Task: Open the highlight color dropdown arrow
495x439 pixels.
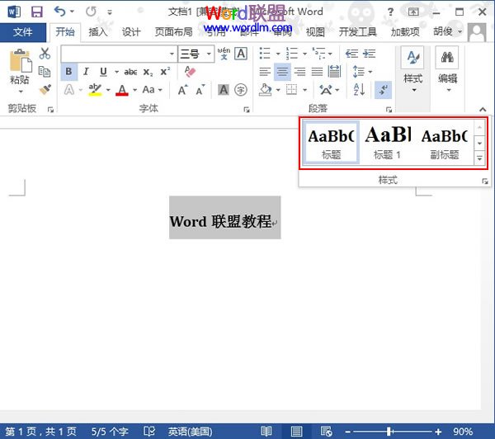Action: pyautogui.click(x=108, y=90)
